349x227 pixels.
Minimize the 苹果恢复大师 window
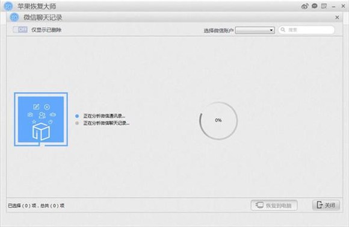(333, 7)
